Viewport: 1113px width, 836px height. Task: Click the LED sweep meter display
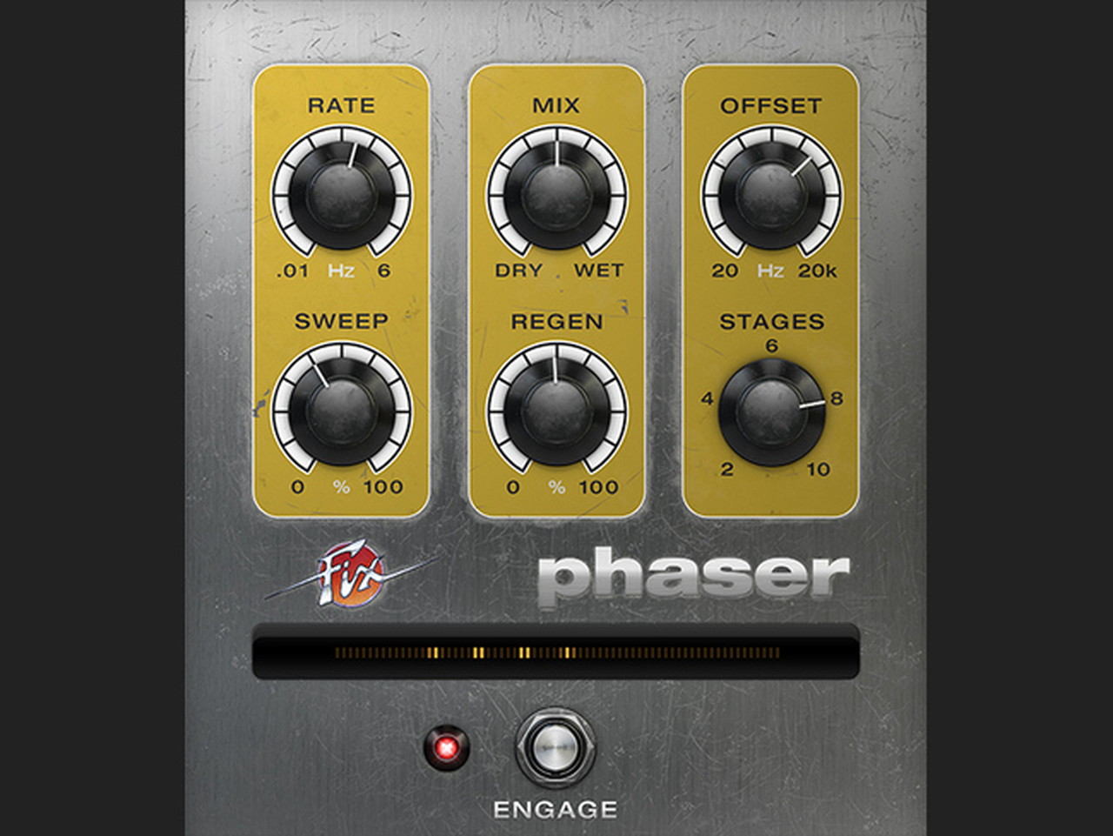click(x=556, y=652)
